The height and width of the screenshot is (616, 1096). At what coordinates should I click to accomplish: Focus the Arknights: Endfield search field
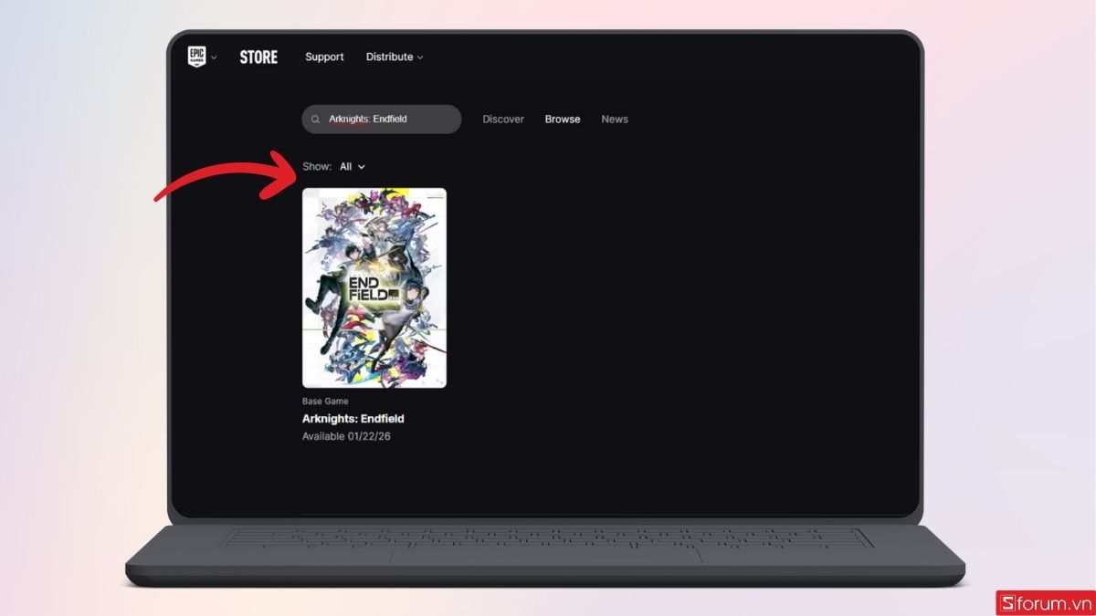(382, 120)
